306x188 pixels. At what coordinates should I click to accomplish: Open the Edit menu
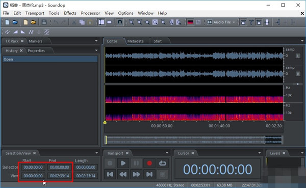pos(17,13)
